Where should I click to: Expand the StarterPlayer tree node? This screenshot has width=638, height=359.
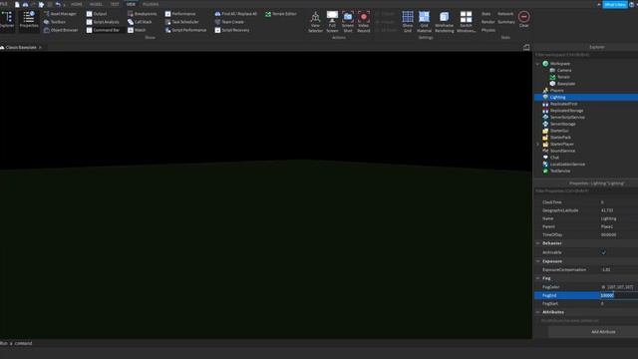[x=538, y=144]
